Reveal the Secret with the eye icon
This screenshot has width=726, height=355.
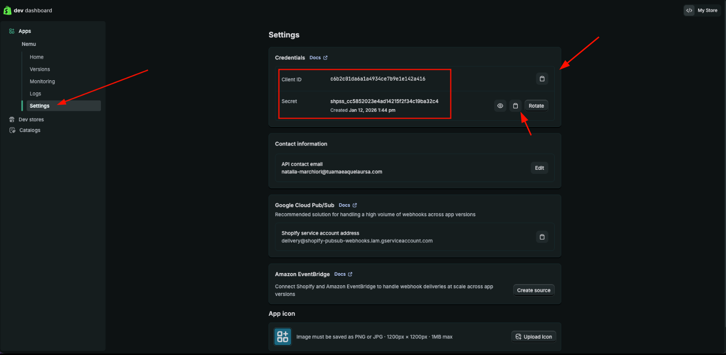click(500, 106)
